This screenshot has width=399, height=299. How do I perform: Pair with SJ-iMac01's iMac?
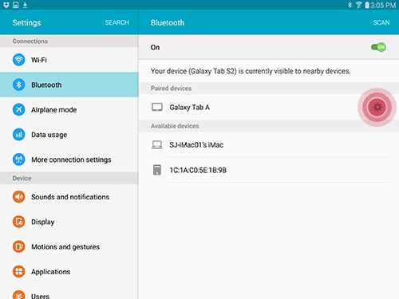[269, 145]
